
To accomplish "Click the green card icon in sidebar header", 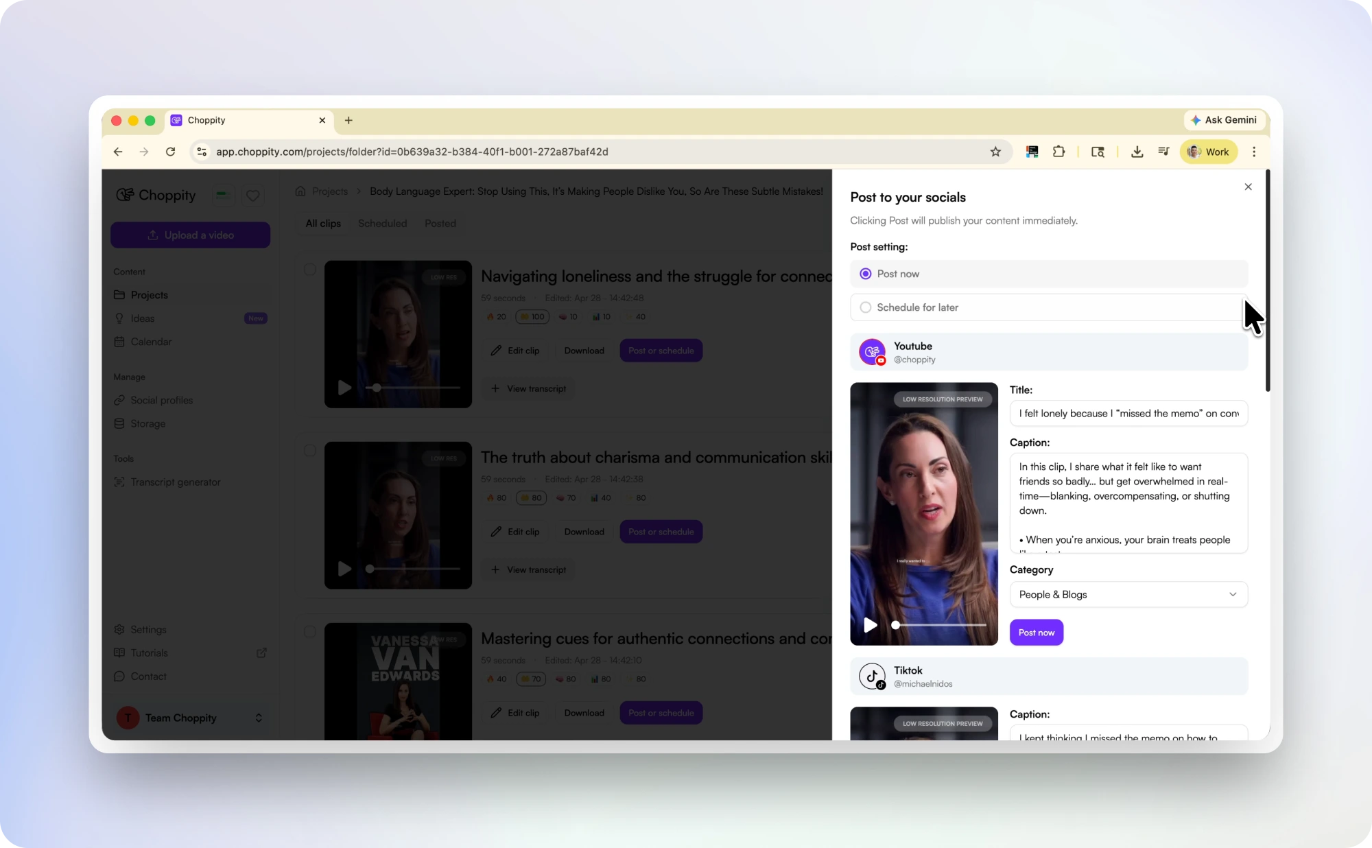I will click(222, 196).
